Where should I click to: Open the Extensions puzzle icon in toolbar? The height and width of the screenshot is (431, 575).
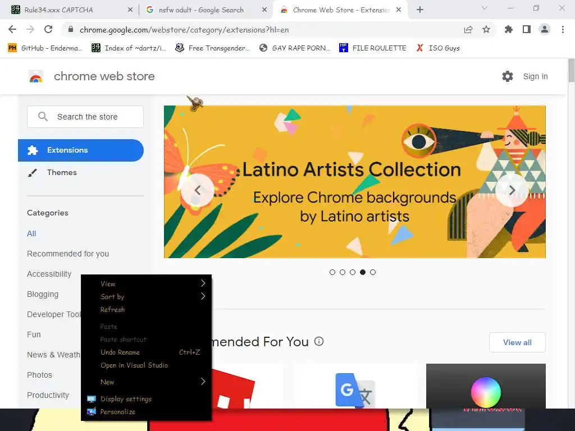[x=508, y=29]
